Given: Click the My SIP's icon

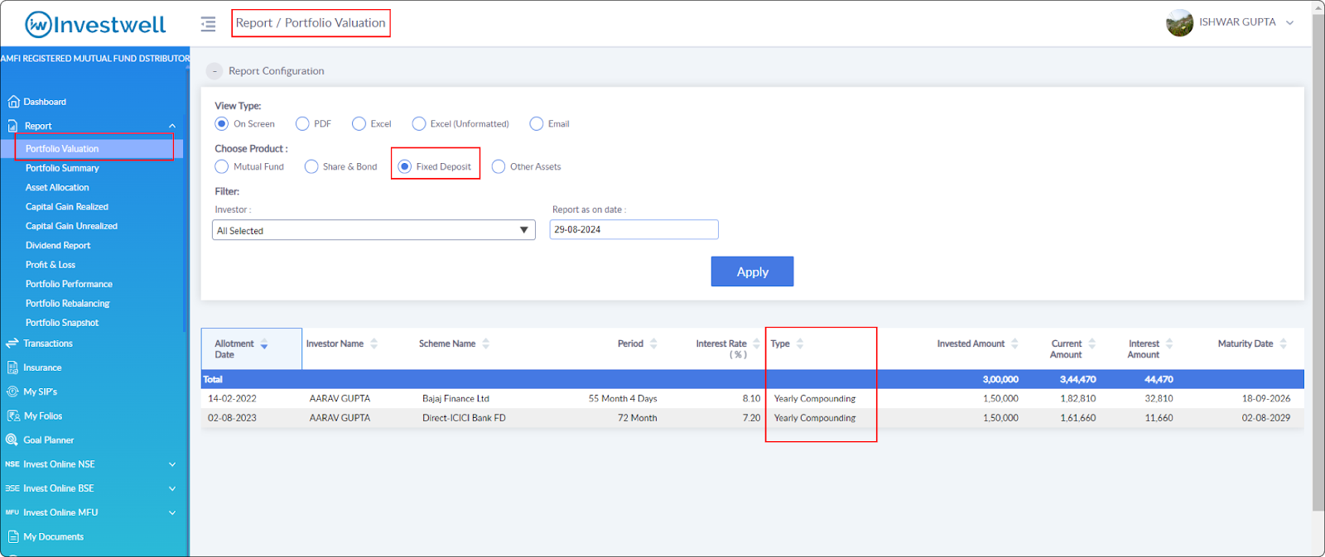Looking at the screenshot, I should point(12,391).
